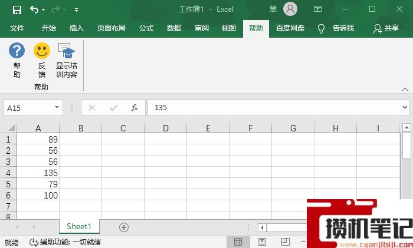This screenshot has width=413, height=248.
Task: Add a new sheet with the plus icon
Action: (124, 227)
